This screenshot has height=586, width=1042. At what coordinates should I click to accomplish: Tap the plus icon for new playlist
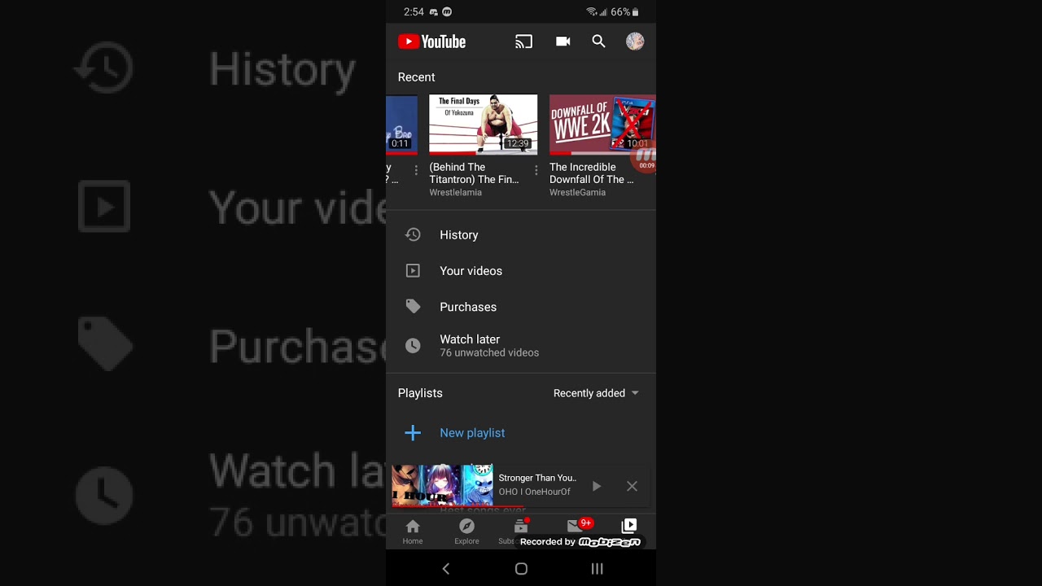pyautogui.click(x=413, y=433)
